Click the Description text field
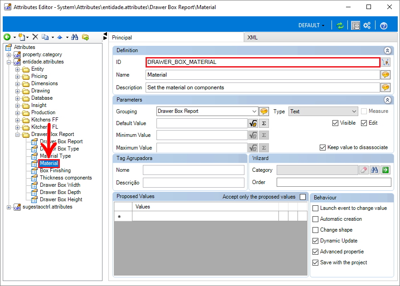This screenshot has height=286, width=400. [x=263, y=87]
